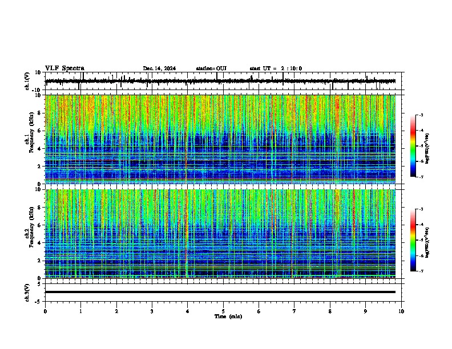Click the ch.1 spectrogram color bar
This screenshot has width=452, height=349.
click(x=413, y=146)
